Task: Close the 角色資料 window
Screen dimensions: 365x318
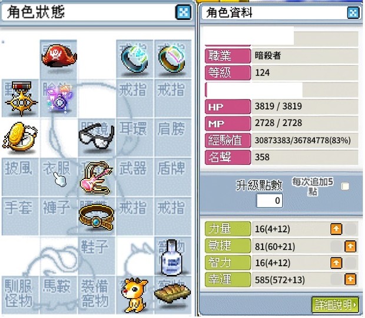Action: (x=353, y=12)
